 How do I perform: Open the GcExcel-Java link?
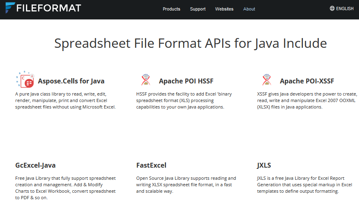coord(35,165)
